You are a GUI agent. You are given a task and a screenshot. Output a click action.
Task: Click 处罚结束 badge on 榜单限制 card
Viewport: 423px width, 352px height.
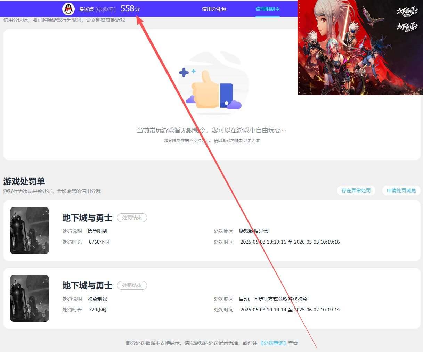[132, 218]
